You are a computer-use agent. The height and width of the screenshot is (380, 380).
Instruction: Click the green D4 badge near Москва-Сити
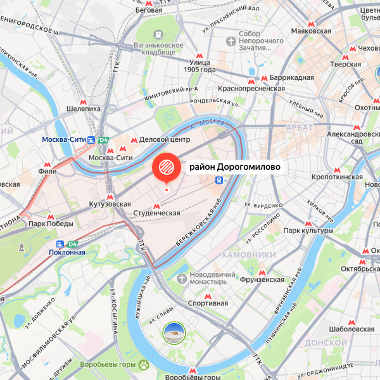tap(103, 140)
